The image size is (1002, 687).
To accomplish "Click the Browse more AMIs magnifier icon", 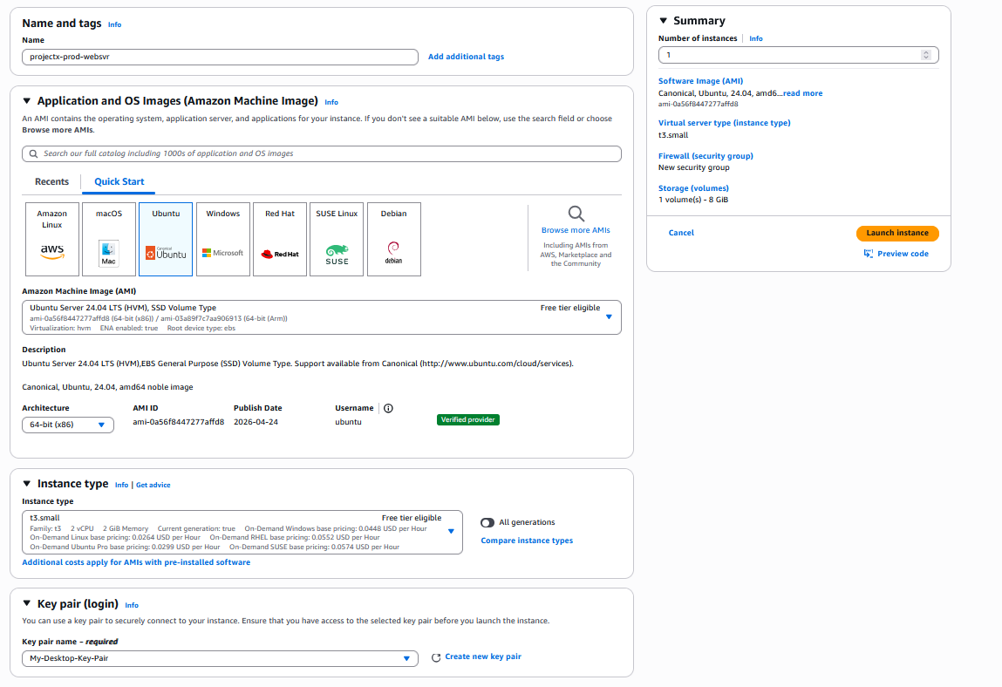I will 576,214.
